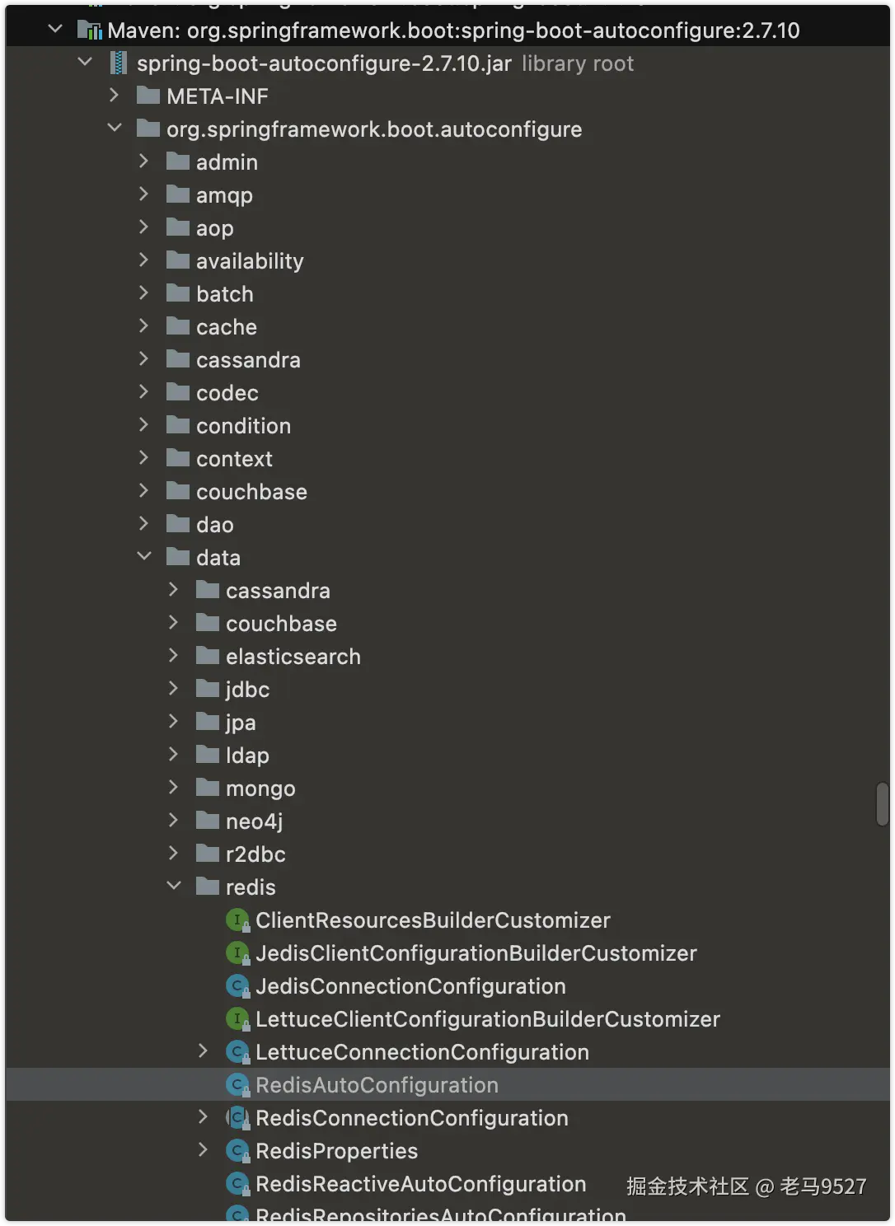Collapse the redis package node

tap(174, 887)
